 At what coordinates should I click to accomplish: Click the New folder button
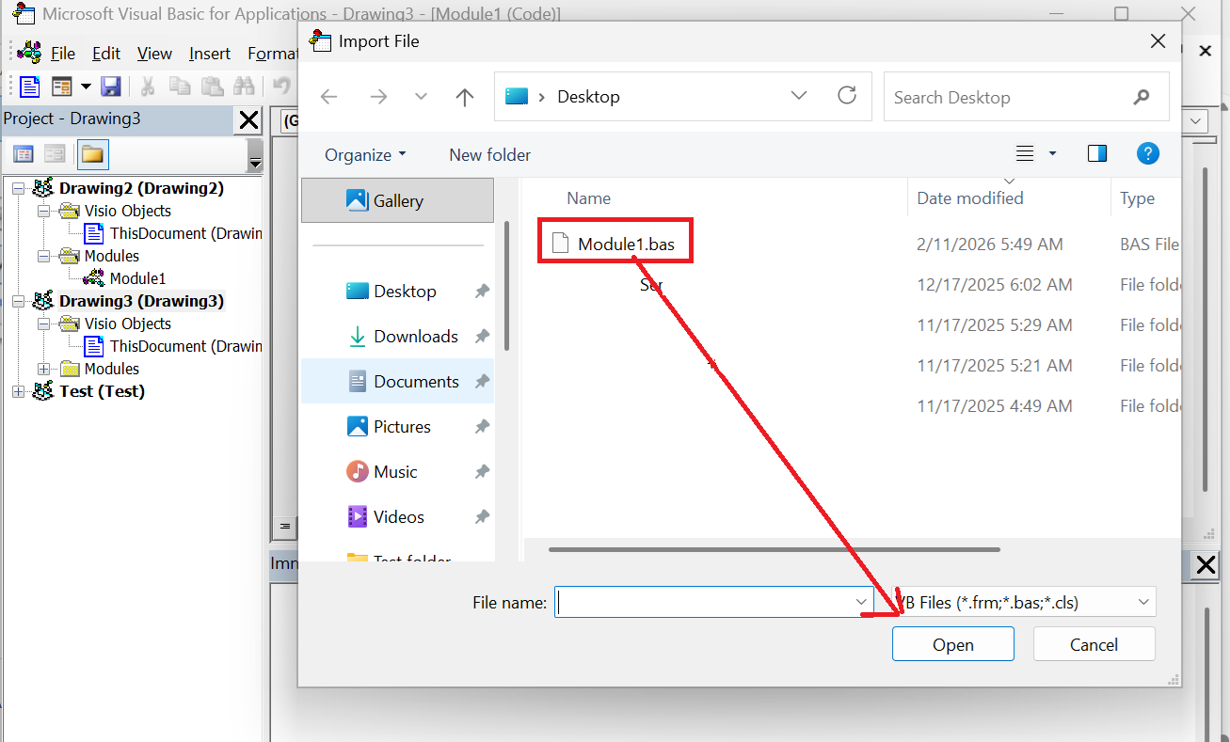click(x=489, y=155)
